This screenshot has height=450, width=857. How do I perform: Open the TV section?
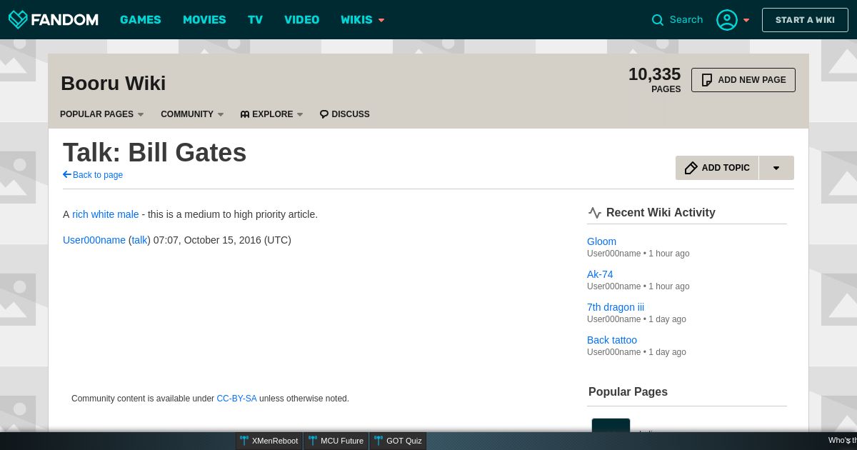pos(256,20)
